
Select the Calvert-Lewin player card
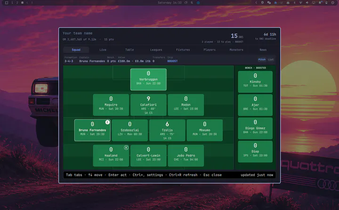(x=148, y=156)
